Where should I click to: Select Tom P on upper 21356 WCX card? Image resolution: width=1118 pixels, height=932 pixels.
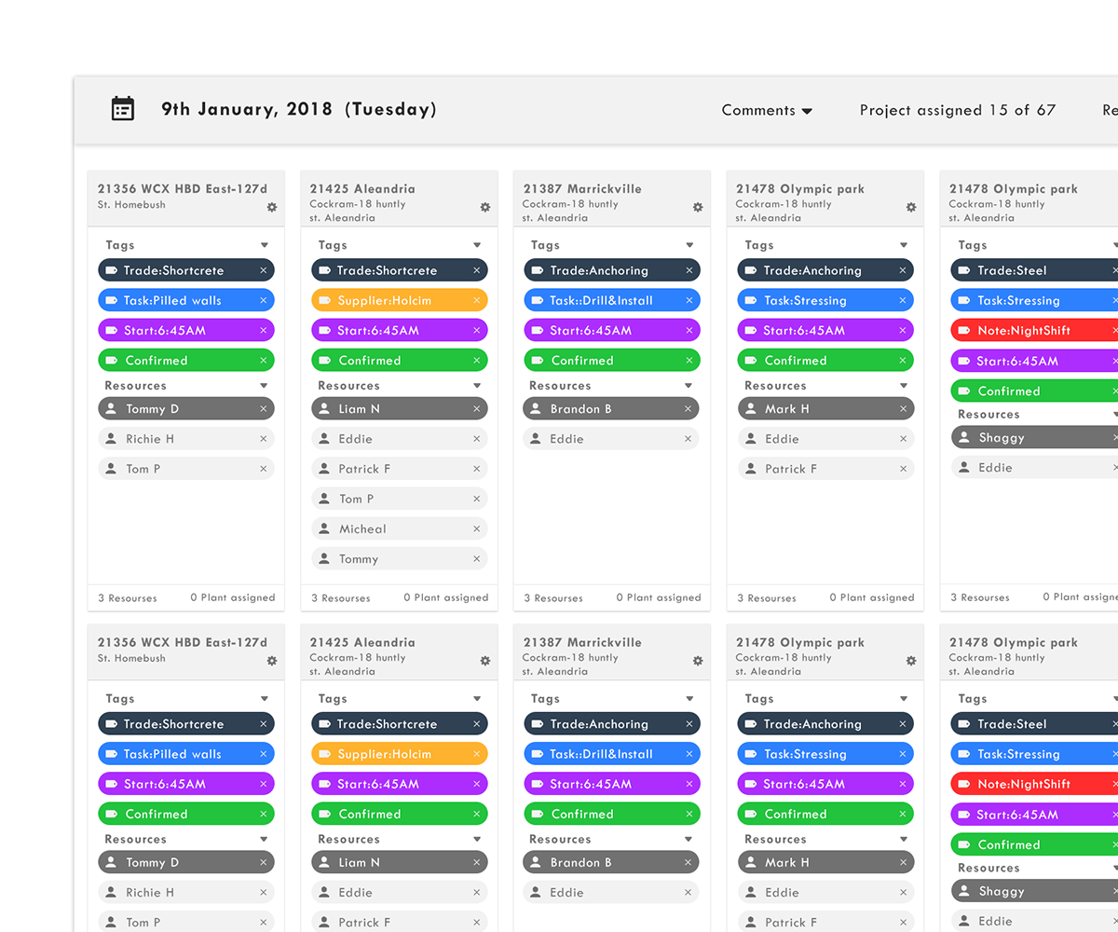click(x=186, y=469)
